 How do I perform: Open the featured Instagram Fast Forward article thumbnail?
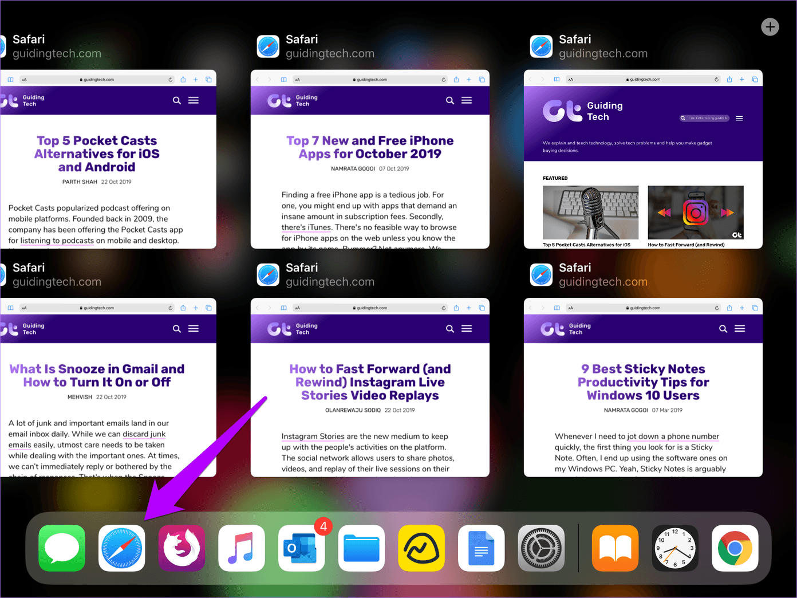pyautogui.click(x=696, y=213)
